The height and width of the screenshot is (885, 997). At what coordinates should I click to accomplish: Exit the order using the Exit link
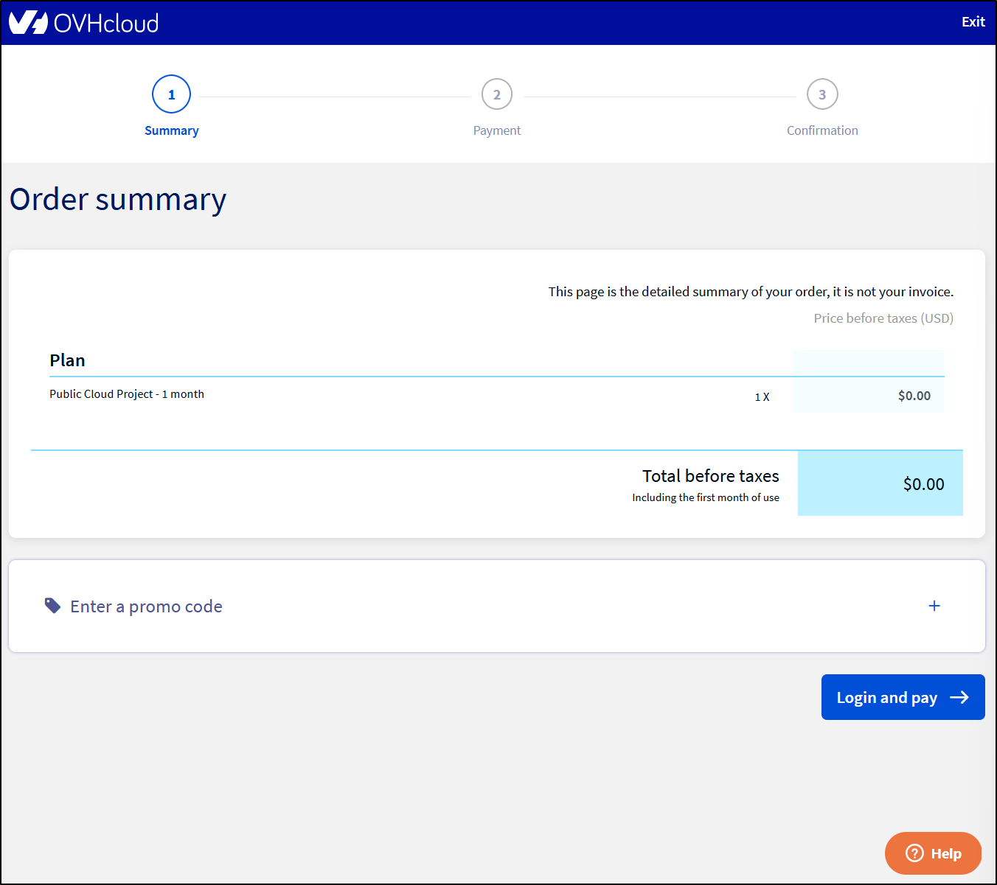(x=973, y=22)
